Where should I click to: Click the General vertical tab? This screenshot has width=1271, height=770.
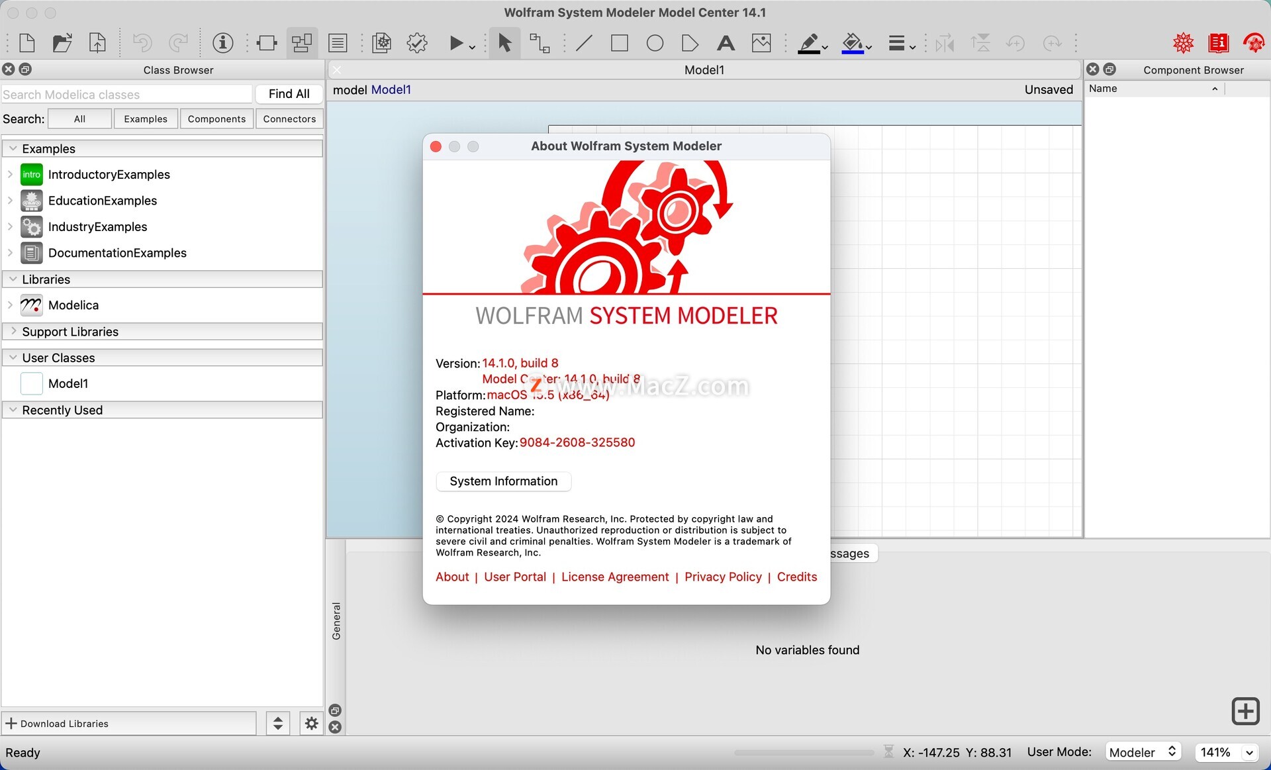point(336,621)
